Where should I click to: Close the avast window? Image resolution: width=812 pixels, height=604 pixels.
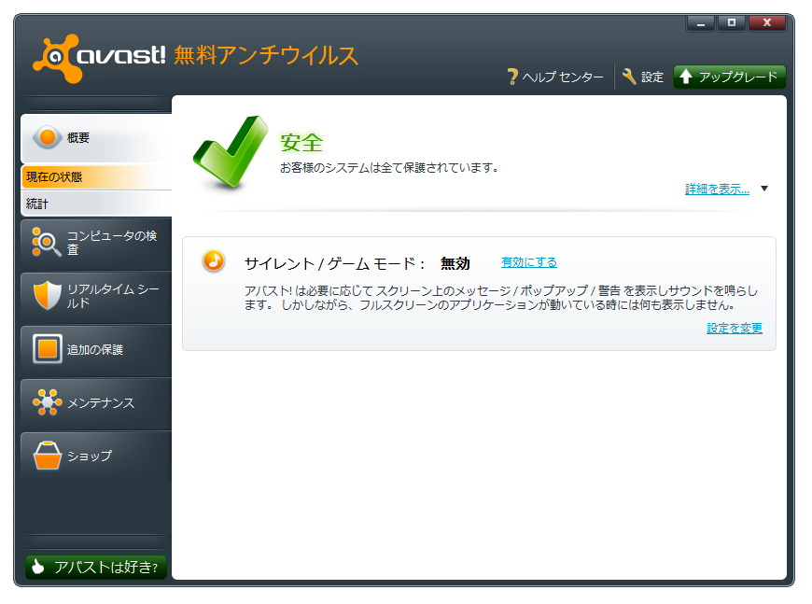click(x=767, y=22)
